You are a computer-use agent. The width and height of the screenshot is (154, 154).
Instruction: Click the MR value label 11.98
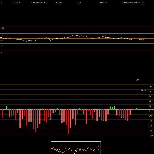point(143,90)
